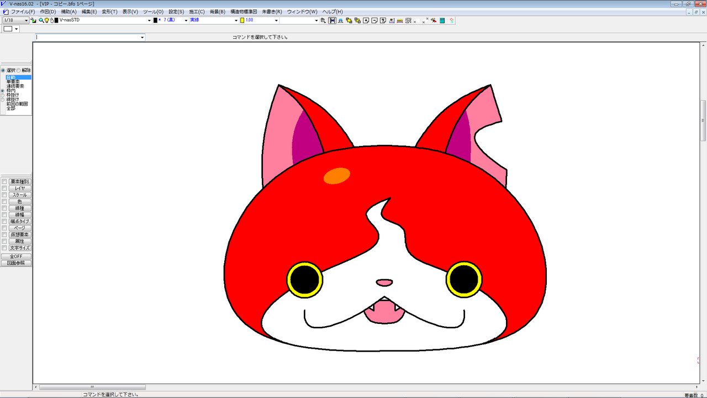The width and height of the screenshot is (707, 398).
Task: Click the red pointer toolbar icon
Action: point(434,20)
